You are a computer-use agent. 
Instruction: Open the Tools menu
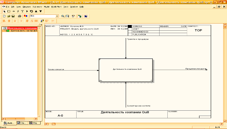pyautogui.click(x=66, y=7)
